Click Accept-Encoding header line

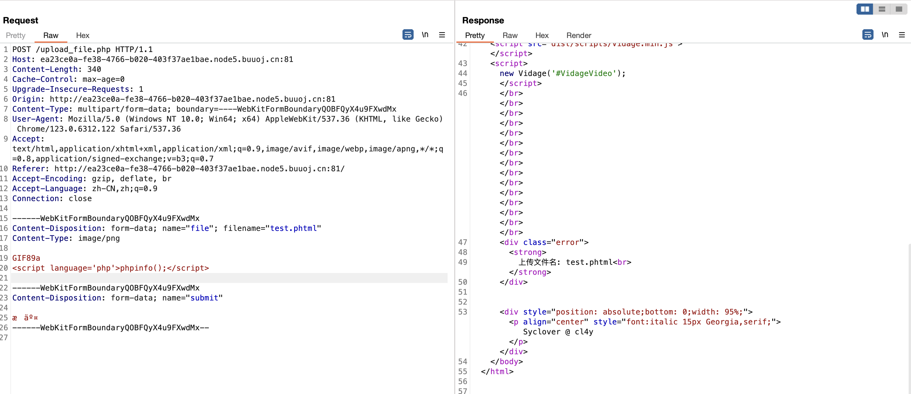[92, 179]
